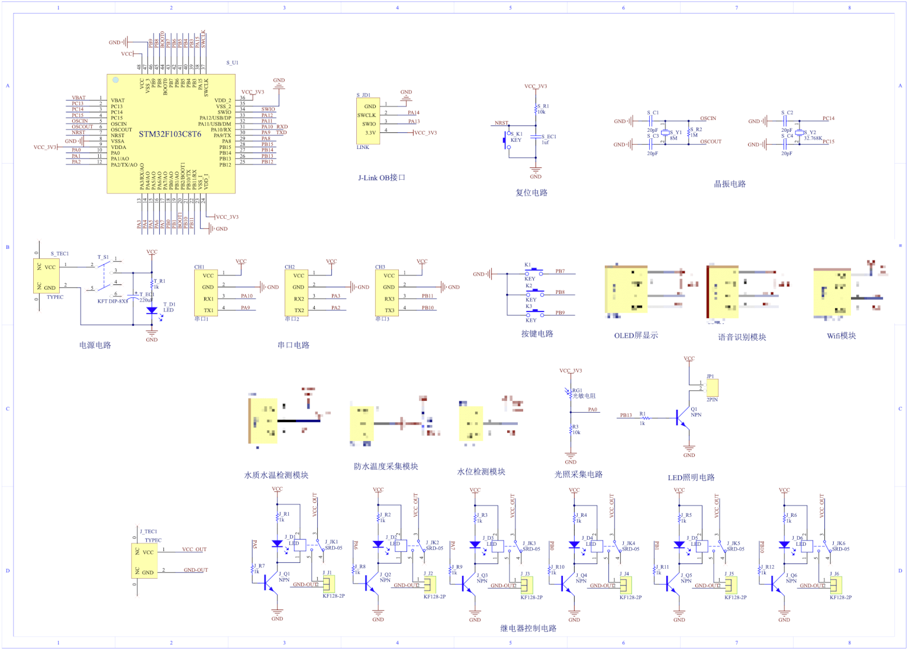Click the OSCIN net label in crystal circuit

pos(708,118)
